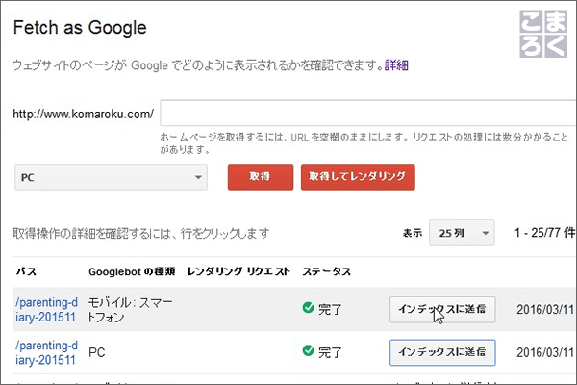Click the red 取得 fetch button
The image size is (577, 385).
(261, 177)
